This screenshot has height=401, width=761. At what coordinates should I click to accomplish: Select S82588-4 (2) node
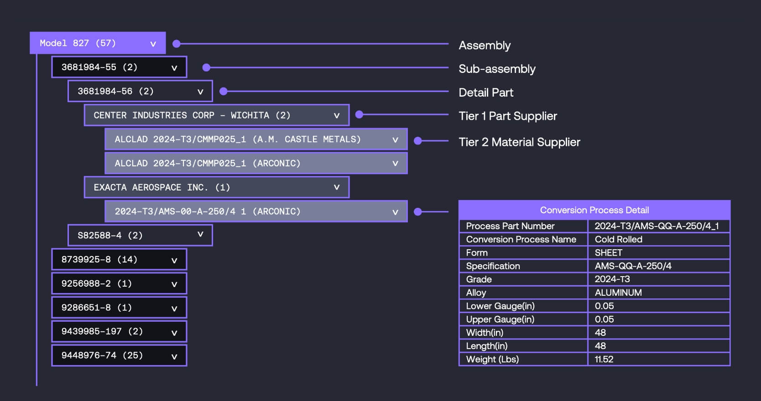click(140, 235)
